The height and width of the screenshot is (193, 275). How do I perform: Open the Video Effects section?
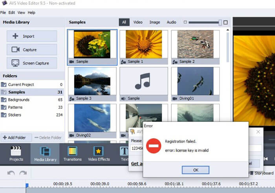point(99,154)
